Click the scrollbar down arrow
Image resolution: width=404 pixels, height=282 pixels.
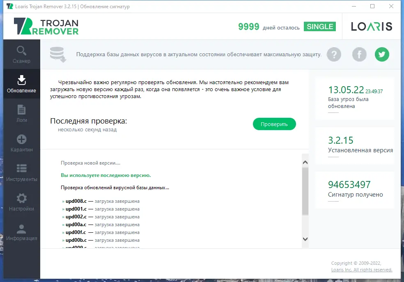point(305,238)
